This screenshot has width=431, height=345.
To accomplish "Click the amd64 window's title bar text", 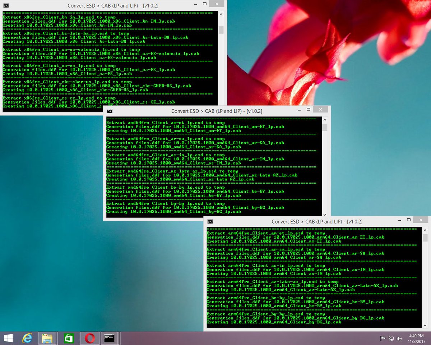I will (217, 111).
